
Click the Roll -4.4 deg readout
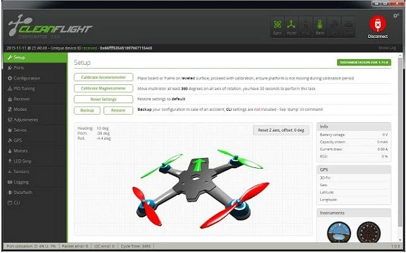pos(94,138)
